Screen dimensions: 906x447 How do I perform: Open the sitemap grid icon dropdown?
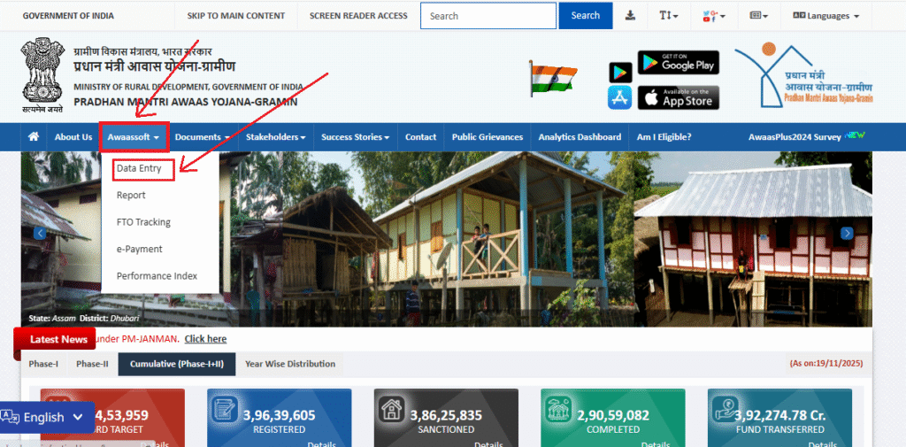(x=758, y=16)
